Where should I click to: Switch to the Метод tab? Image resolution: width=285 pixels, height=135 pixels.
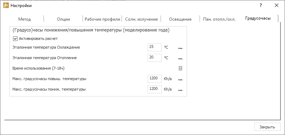25,19
